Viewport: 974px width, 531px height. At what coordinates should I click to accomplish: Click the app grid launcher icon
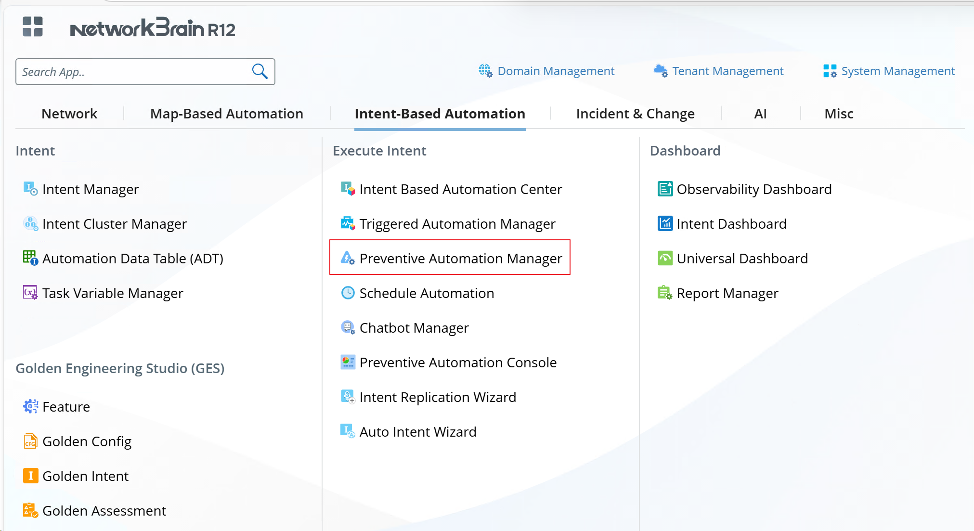[x=33, y=26]
